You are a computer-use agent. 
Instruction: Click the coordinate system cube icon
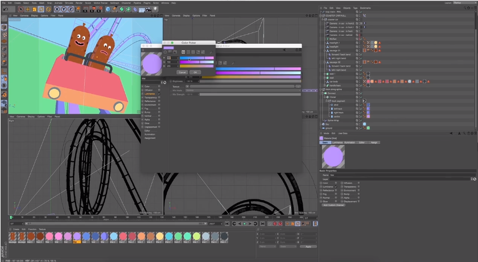77,10
